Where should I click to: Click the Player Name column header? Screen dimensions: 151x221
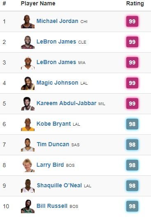pyautogui.click(x=38, y=3)
